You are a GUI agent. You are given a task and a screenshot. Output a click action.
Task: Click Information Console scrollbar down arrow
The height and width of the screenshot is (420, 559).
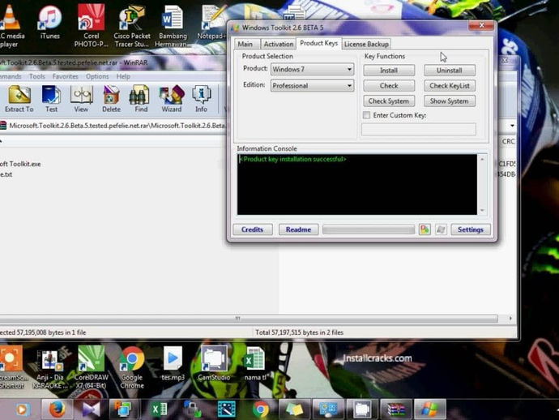point(482,211)
